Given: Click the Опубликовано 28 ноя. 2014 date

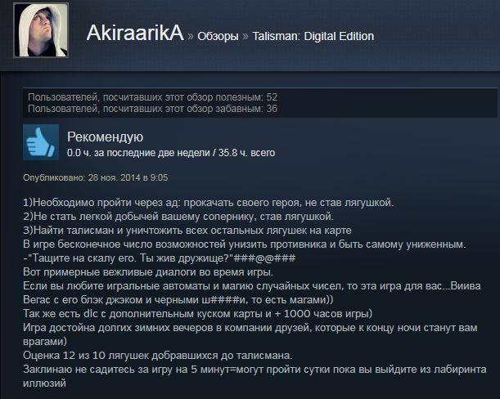Looking at the screenshot, I should [x=96, y=177].
